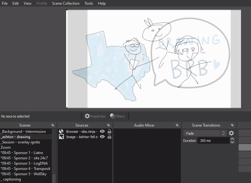This screenshot has height=183, width=251.
Task: Select the Zoom scene
Action: (26, 147)
